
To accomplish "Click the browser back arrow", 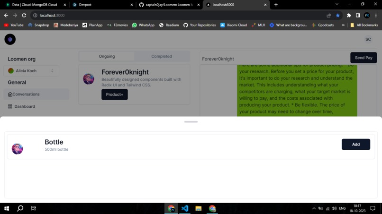I will 6,15.
